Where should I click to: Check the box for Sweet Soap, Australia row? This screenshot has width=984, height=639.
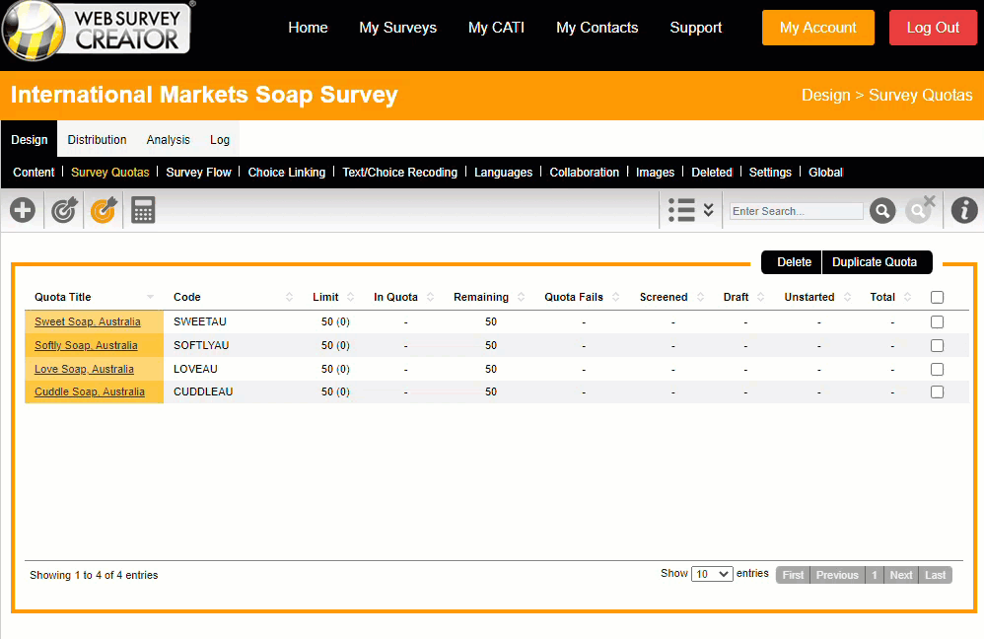[937, 321]
